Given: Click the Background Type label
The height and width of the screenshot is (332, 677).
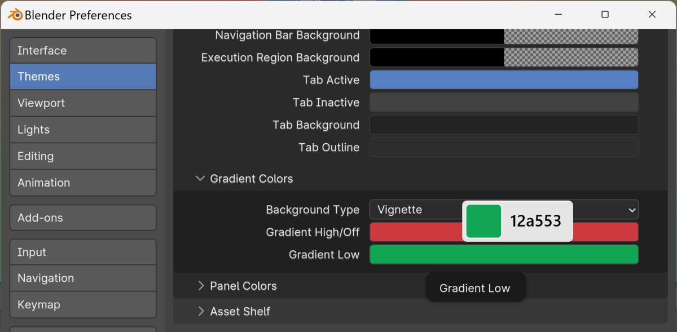Looking at the screenshot, I should (313, 210).
